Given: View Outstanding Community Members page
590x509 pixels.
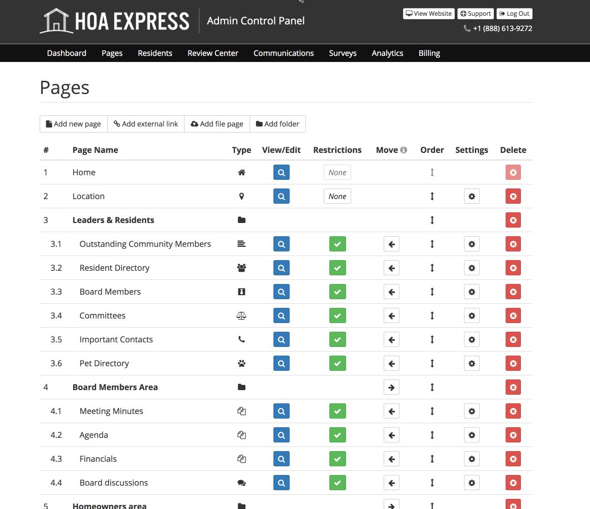Looking at the screenshot, I should click(281, 244).
